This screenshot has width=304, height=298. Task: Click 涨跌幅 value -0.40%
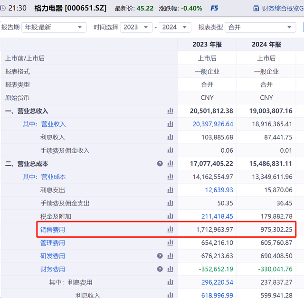[191, 9]
